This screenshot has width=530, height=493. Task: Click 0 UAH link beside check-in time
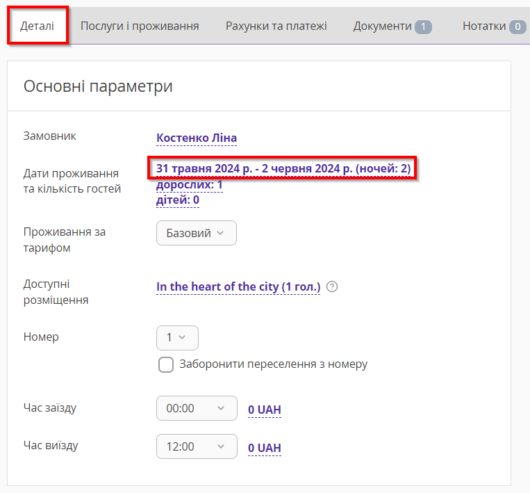click(265, 410)
